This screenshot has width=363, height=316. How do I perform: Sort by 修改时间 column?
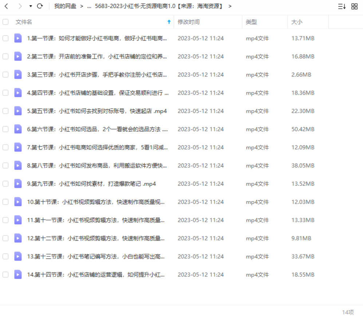[189, 22]
